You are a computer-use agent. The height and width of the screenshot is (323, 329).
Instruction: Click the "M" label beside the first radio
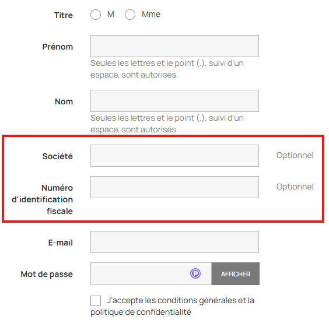111,14
